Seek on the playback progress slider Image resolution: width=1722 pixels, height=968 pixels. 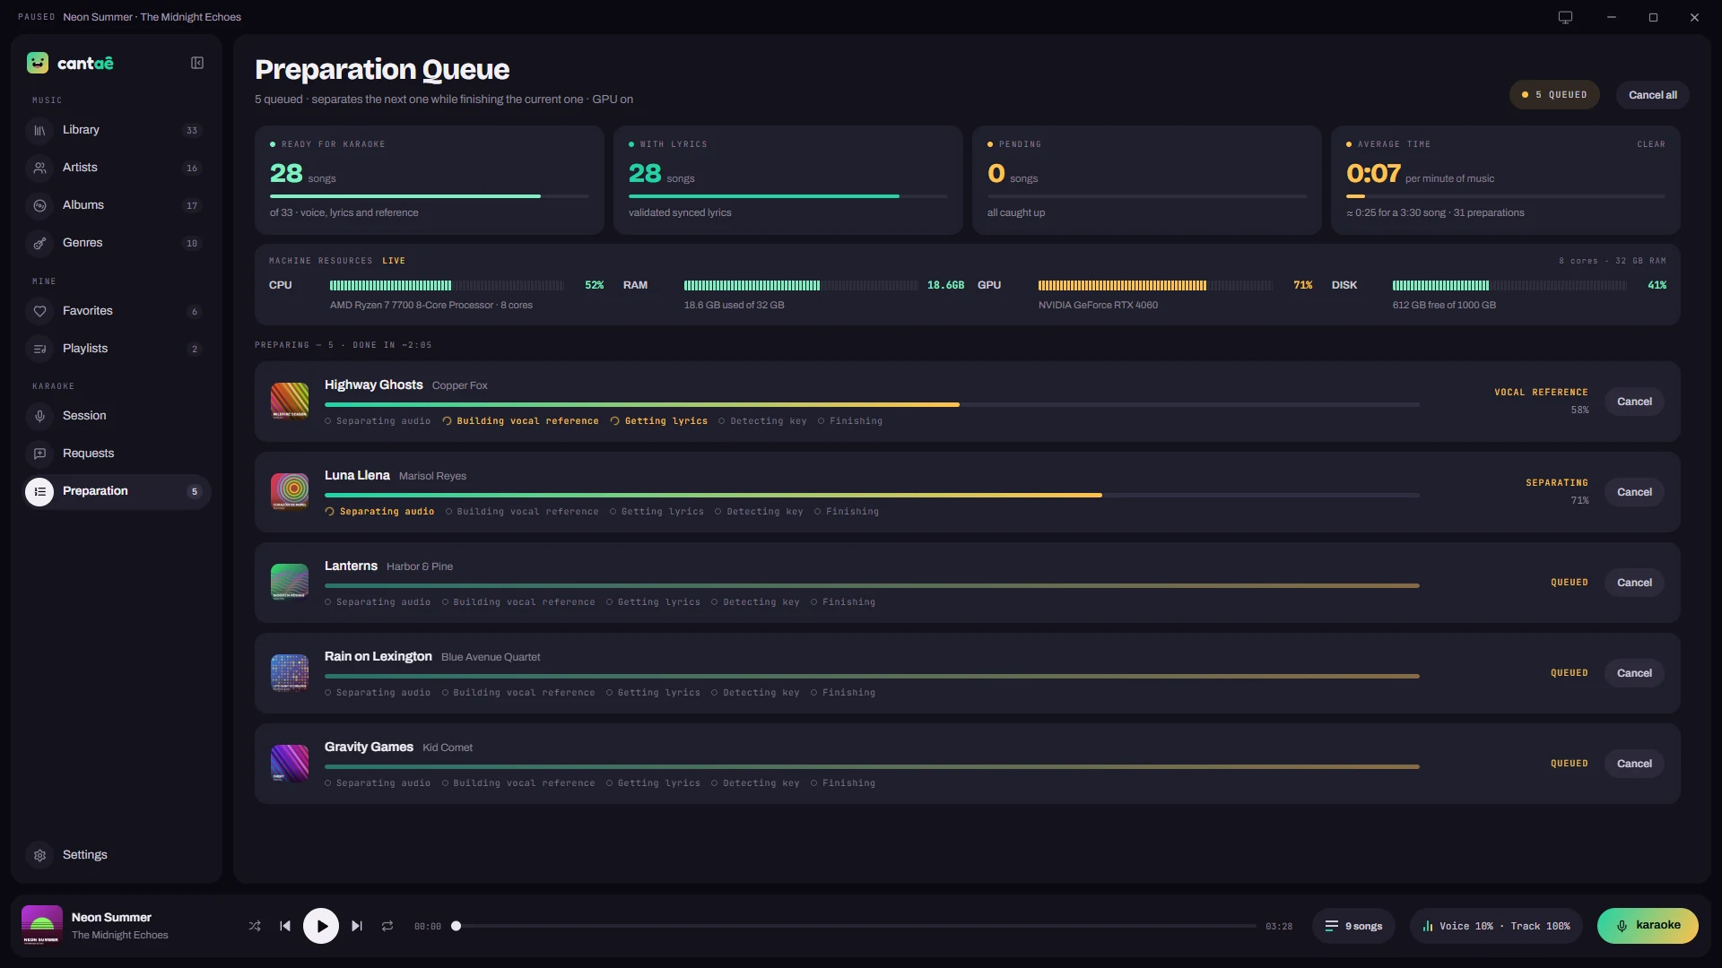coord(856,926)
